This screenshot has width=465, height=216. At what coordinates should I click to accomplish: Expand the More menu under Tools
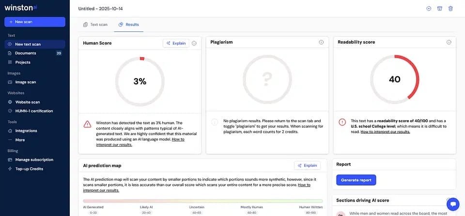click(x=20, y=140)
